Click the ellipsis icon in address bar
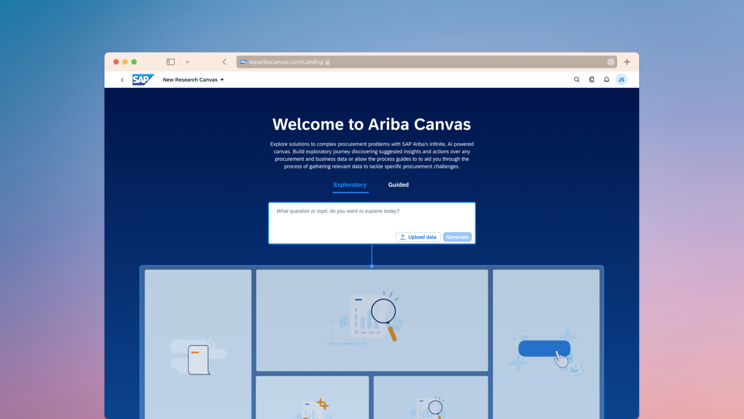744x419 pixels. 611,62
